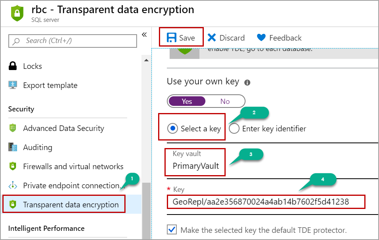Switch 'Use your own key' to No
Image resolution: width=379 pixels, height=240 pixels.
(225, 101)
